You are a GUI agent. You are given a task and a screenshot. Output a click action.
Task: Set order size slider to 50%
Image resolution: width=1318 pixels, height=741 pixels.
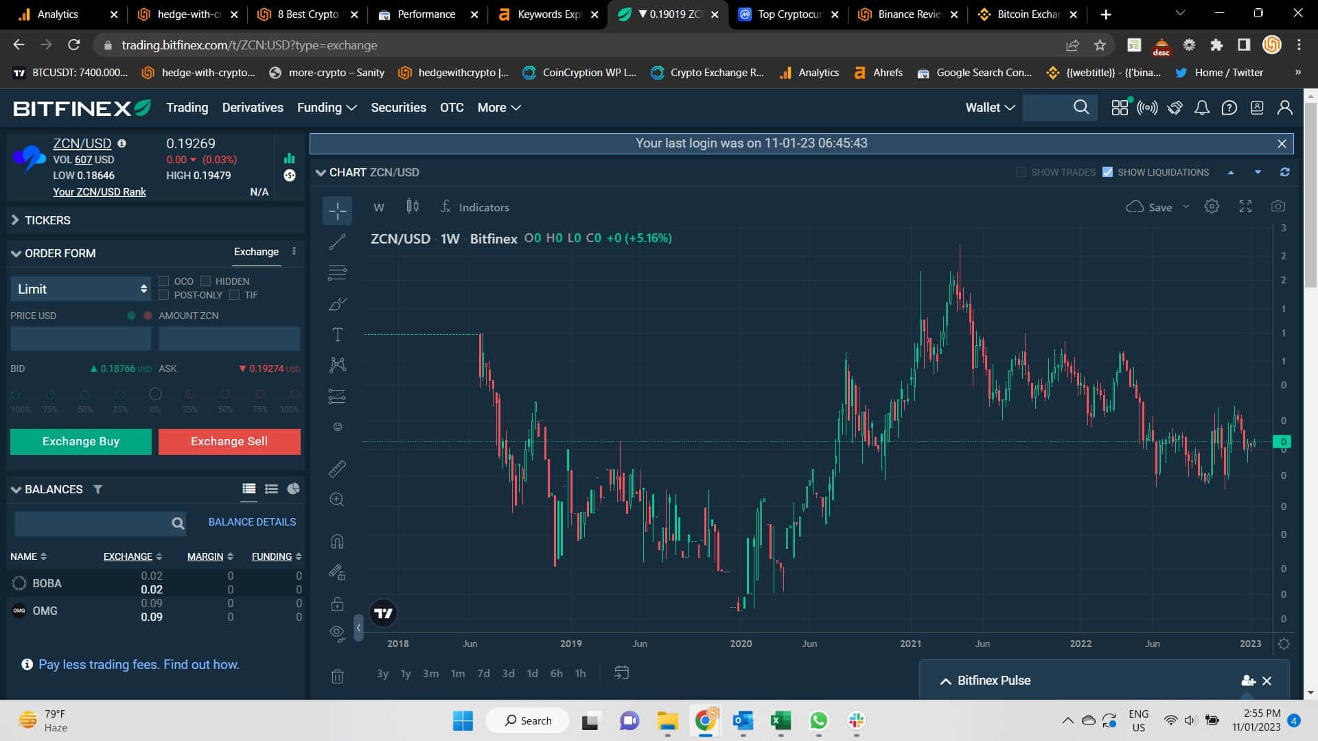85,395
